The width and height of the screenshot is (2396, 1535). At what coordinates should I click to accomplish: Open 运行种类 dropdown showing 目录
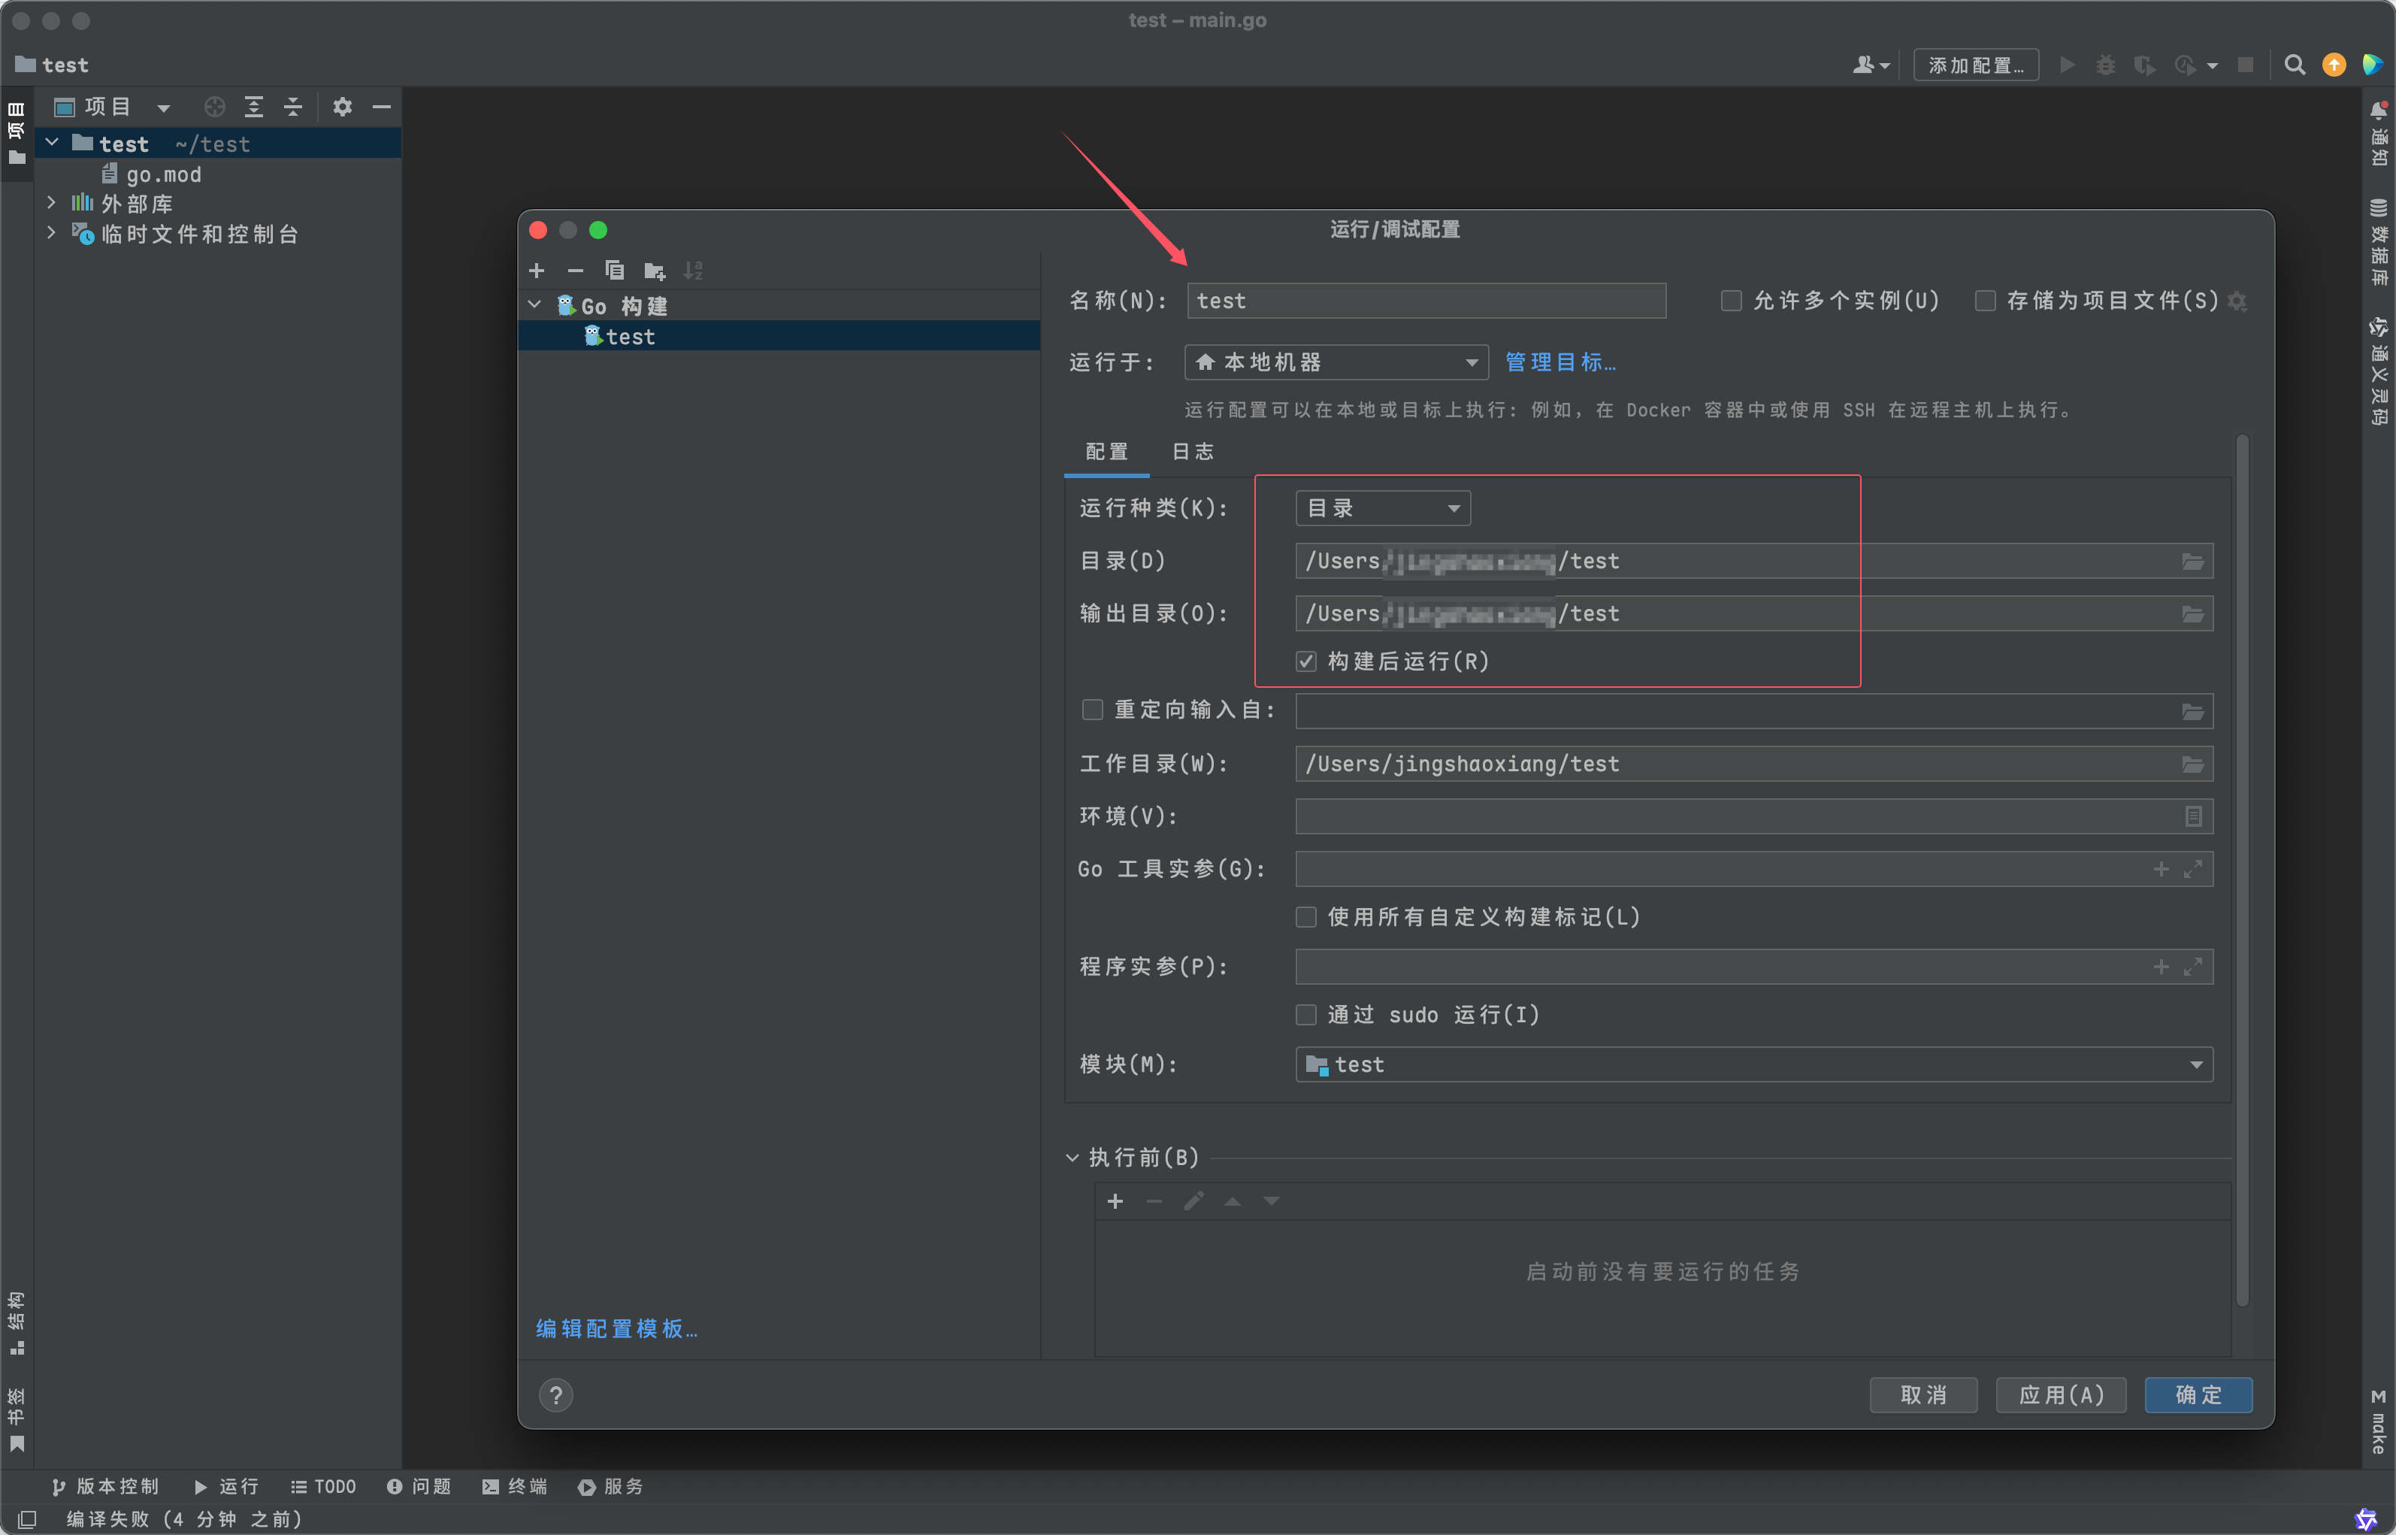1383,508
